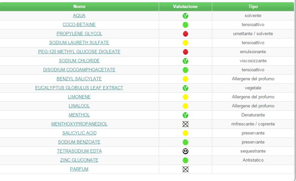The height and width of the screenshot is (181, 296).
Task: Click crossed-circle icon for MENTHOXYPROPANEDIOL
Action: (186, 124)
